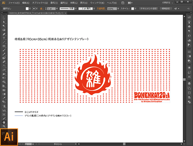Open the 100% opacity dropdown arrow
This screenshot has width=193, height=146.
pos(118,9)
